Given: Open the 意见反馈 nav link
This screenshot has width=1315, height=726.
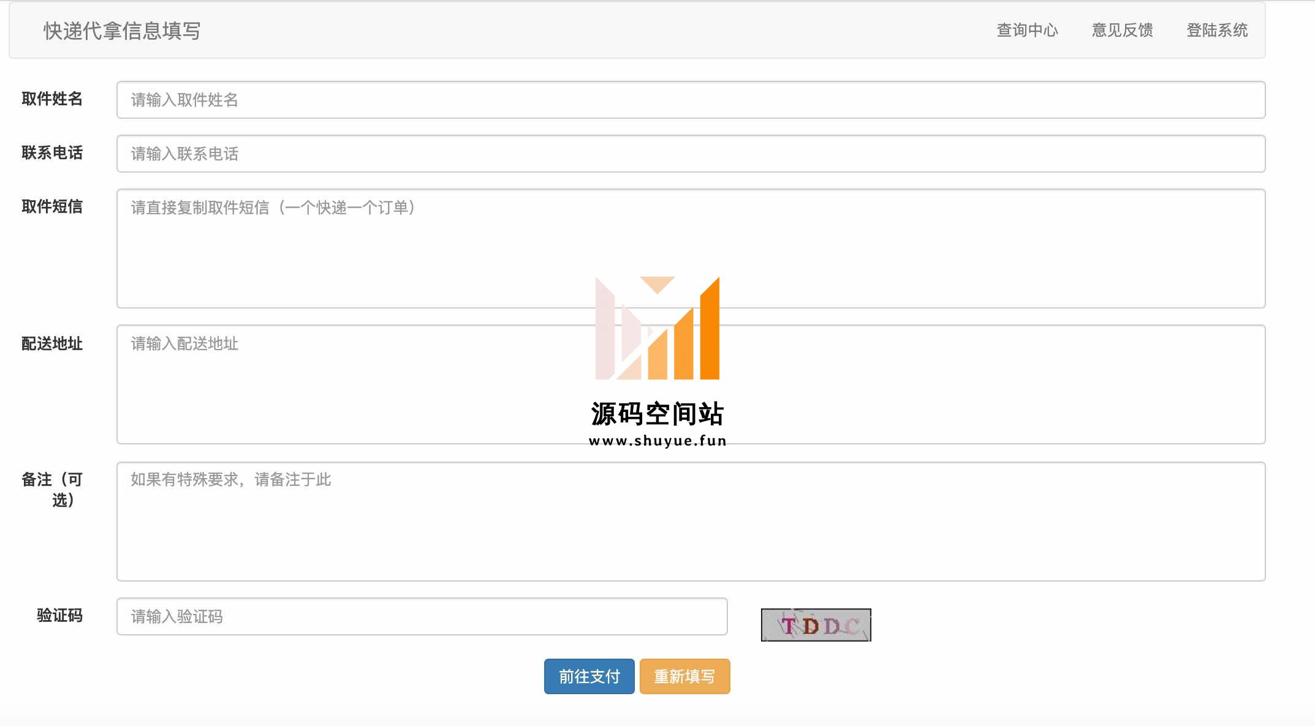Looking at the screenshot, I should coord(1122,30).
